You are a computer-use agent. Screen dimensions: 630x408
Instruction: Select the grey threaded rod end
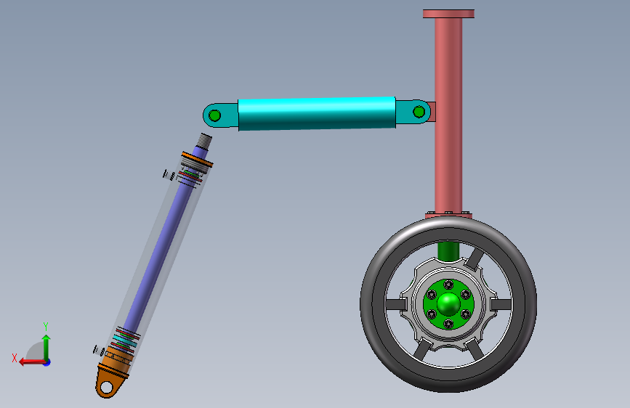(205, 141)
